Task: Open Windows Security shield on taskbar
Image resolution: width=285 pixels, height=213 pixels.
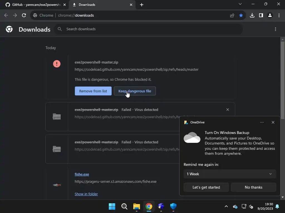Action: click(173, 206)
